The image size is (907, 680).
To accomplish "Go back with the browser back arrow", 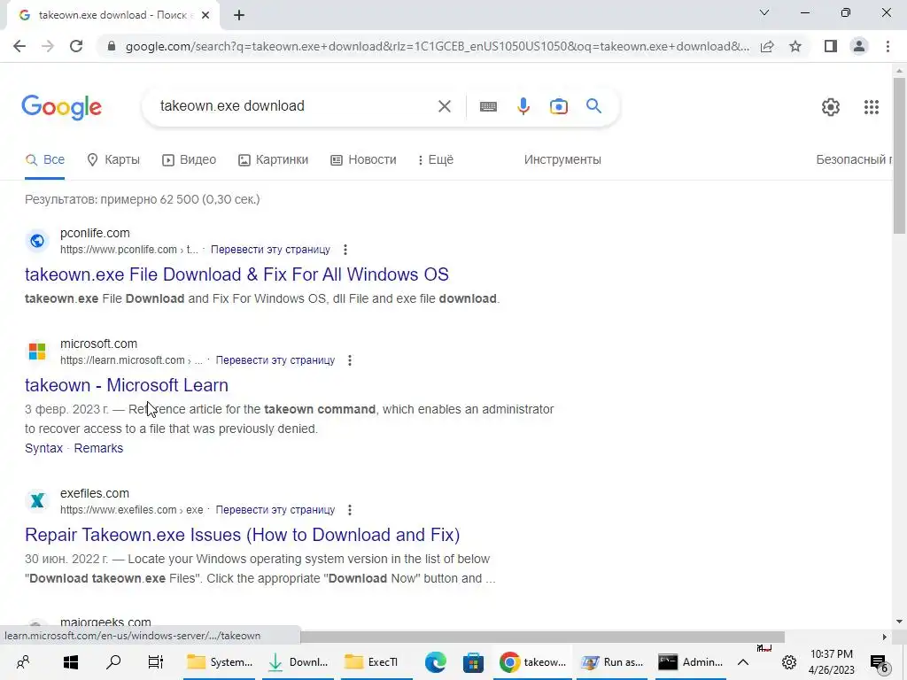I will pyautogui.click(x=19, y=46).
